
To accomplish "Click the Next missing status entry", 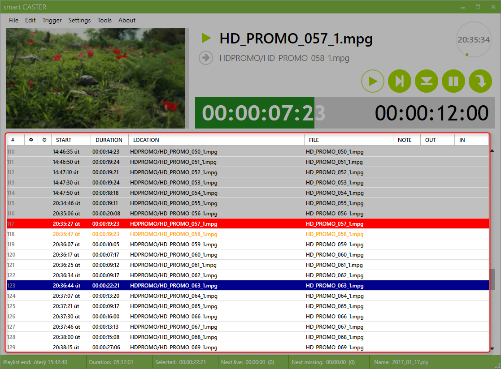I will (x=323, y=362).
